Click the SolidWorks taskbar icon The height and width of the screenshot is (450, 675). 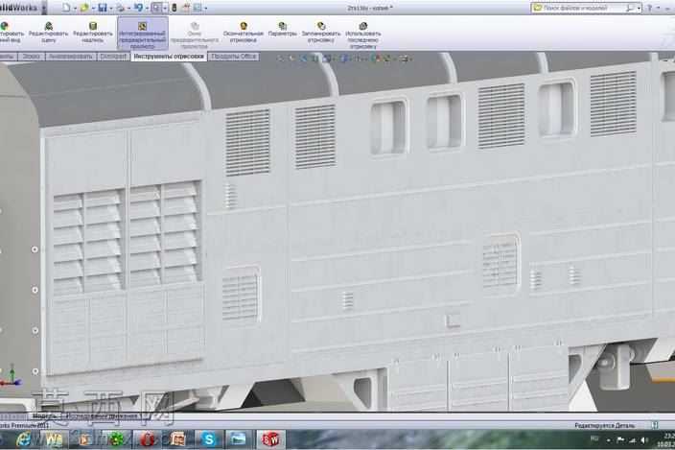click(x=271, y=439)
